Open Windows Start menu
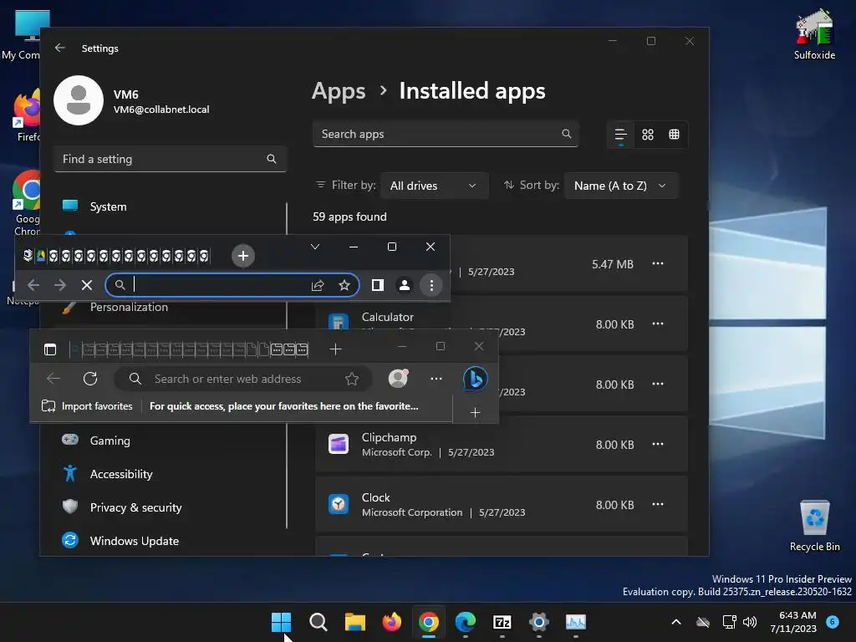This screenshot has width=856, height=642. [x=281, y=622]
